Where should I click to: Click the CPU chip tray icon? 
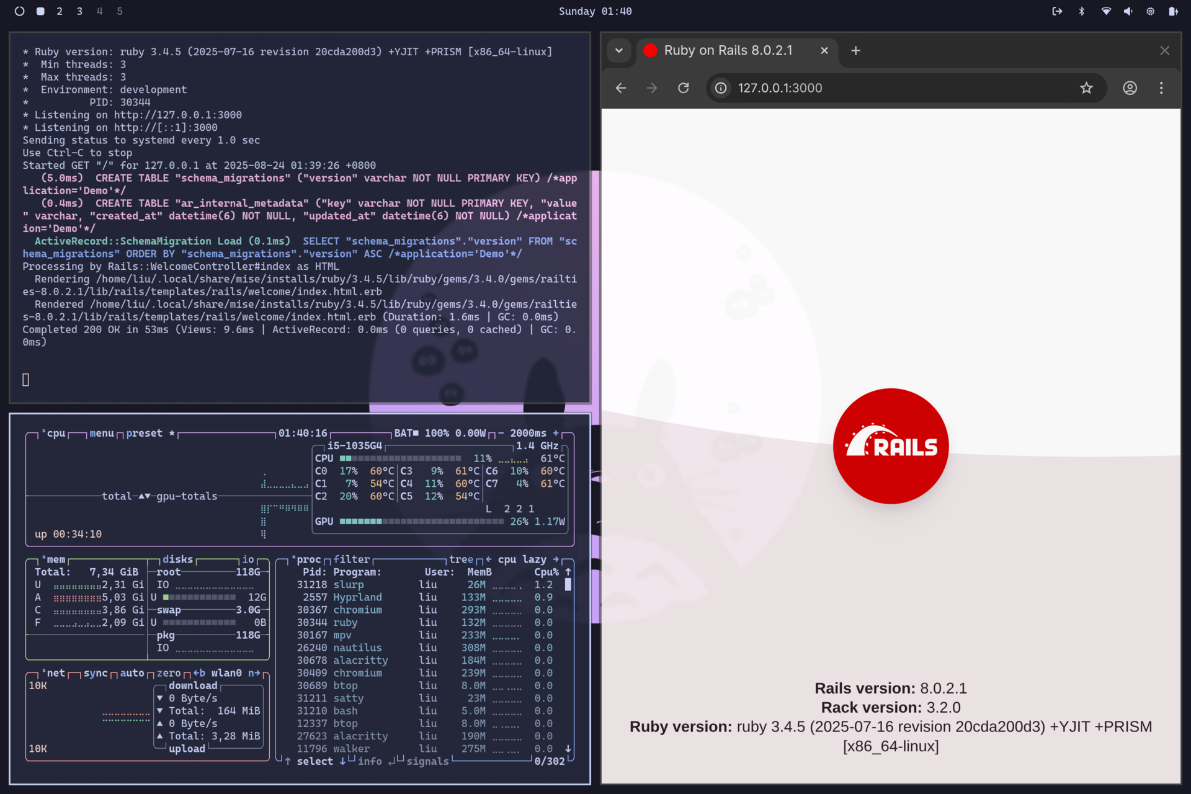[x=1151, y=11]
